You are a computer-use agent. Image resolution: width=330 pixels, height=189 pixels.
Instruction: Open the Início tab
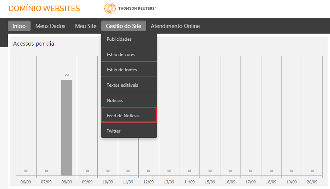pos(19,26)
